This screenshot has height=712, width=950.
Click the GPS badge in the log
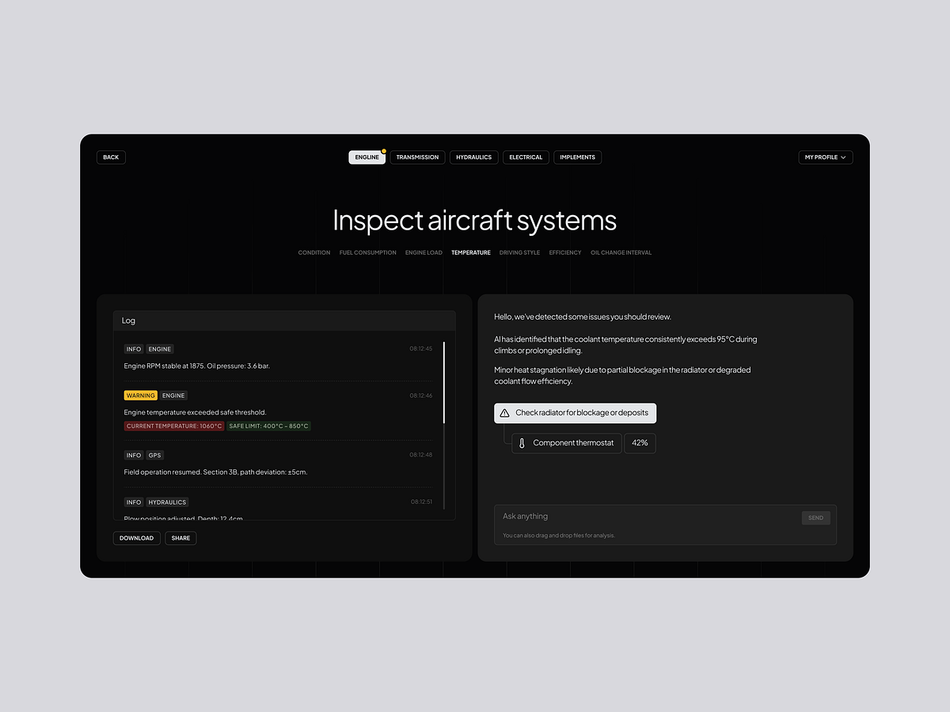point(154,455)
